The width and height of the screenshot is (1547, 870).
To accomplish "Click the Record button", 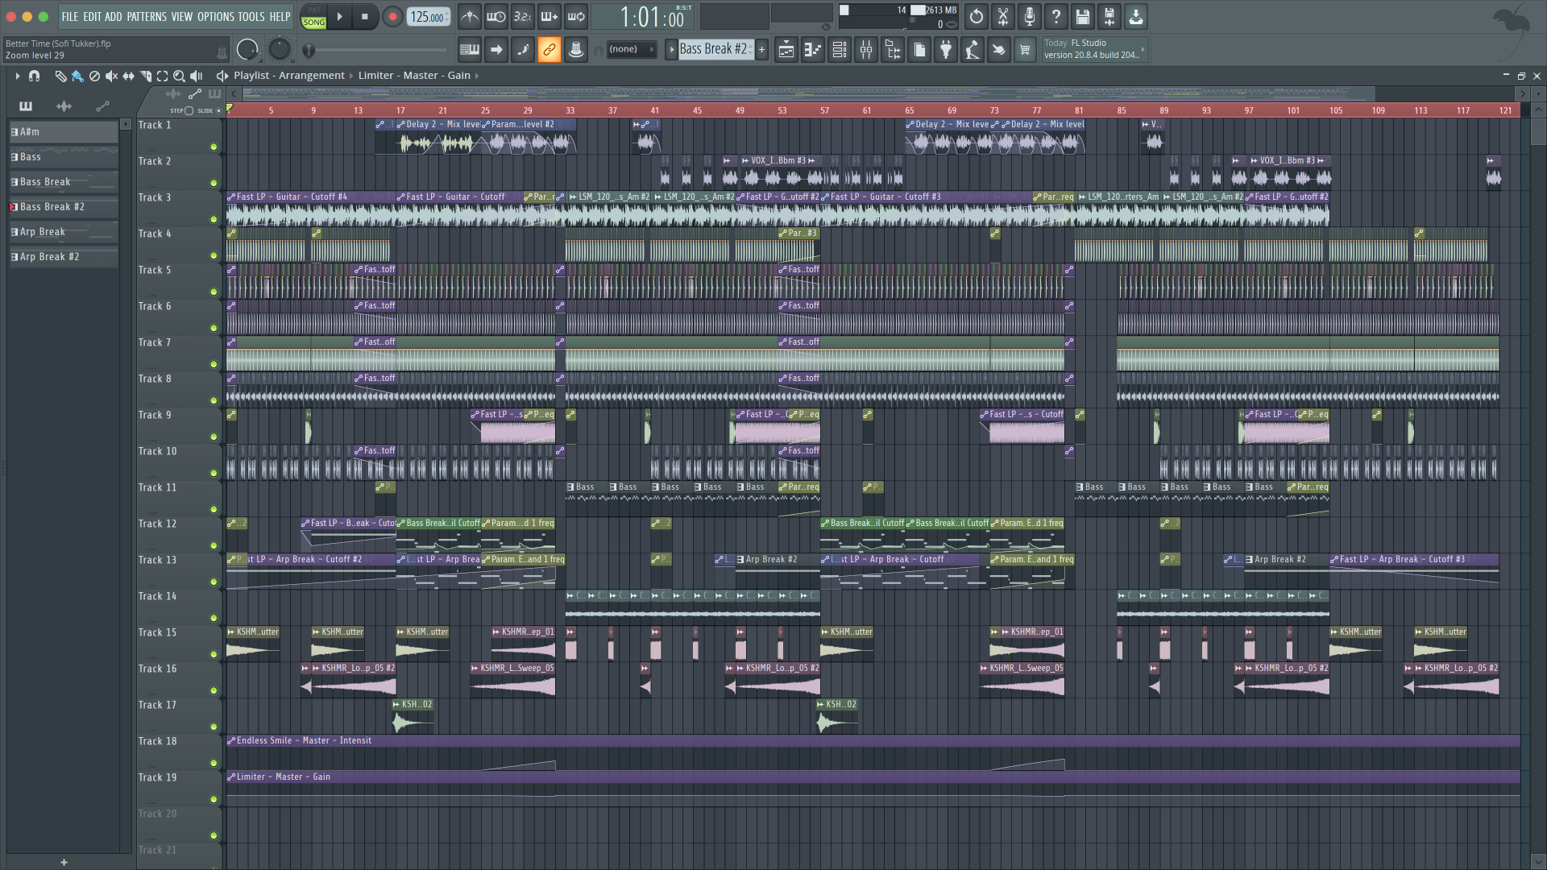I will 392,16.
